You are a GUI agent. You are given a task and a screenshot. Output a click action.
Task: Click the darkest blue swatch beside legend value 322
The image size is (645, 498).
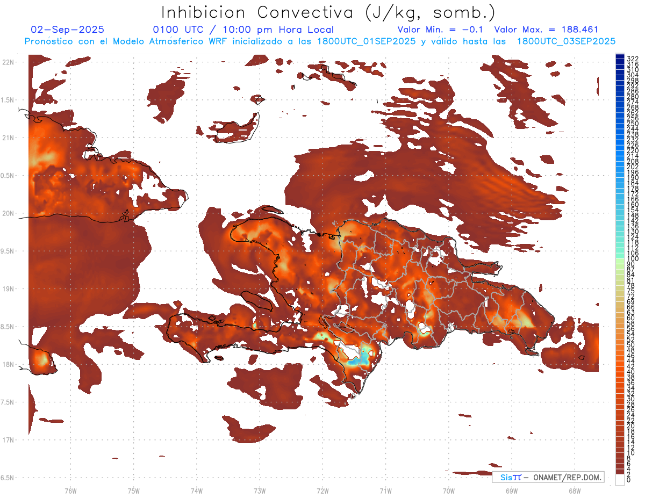point(620,57)
